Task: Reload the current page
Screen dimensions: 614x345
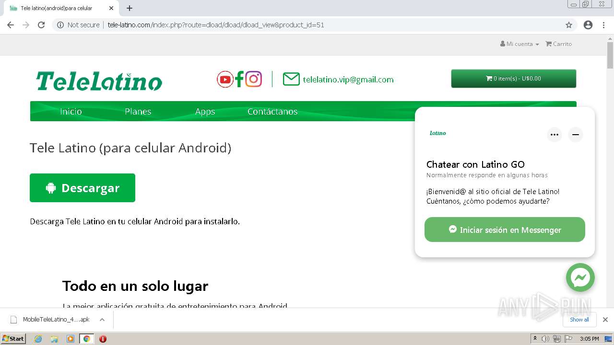Action: tap(41, 25)
